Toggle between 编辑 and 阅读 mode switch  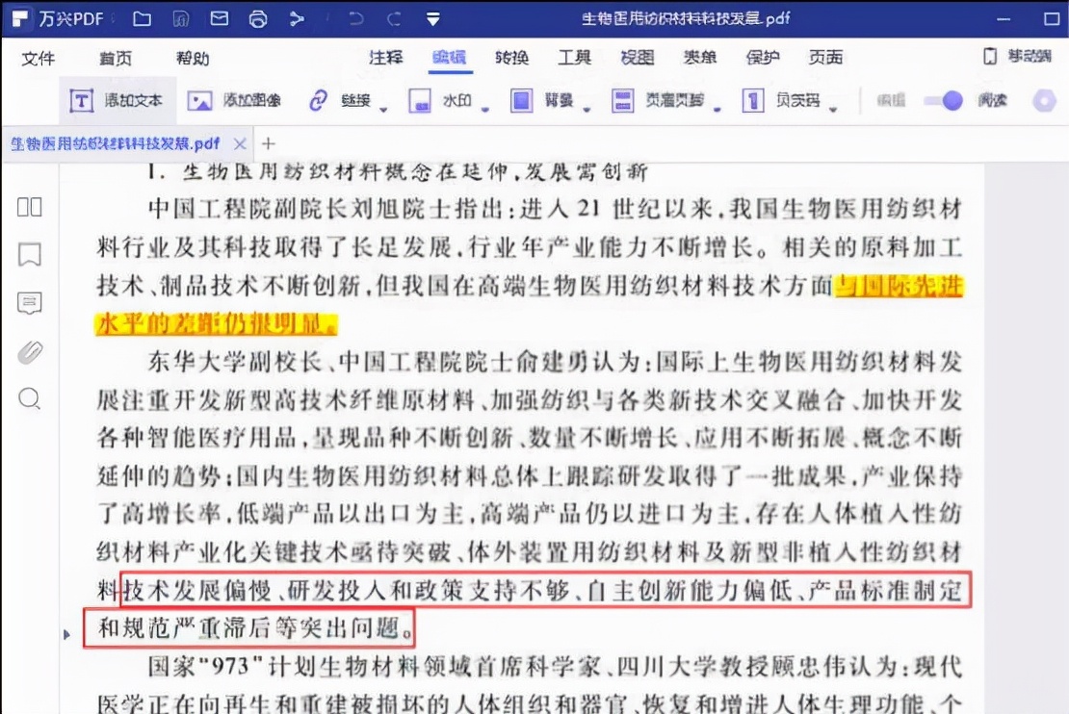[x=945, y=101]
